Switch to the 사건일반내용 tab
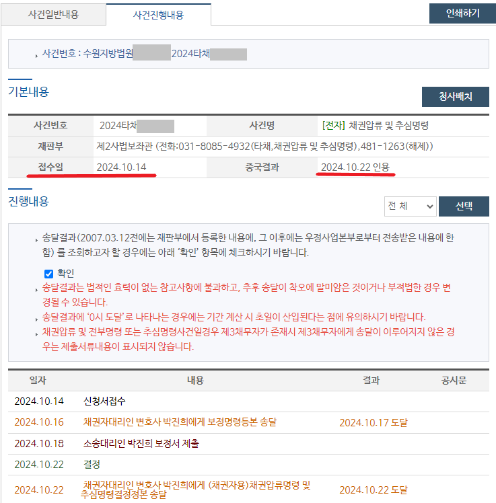The width and height of the screenshot is (496, 503). pyautogui.click(x=54, y=14)
